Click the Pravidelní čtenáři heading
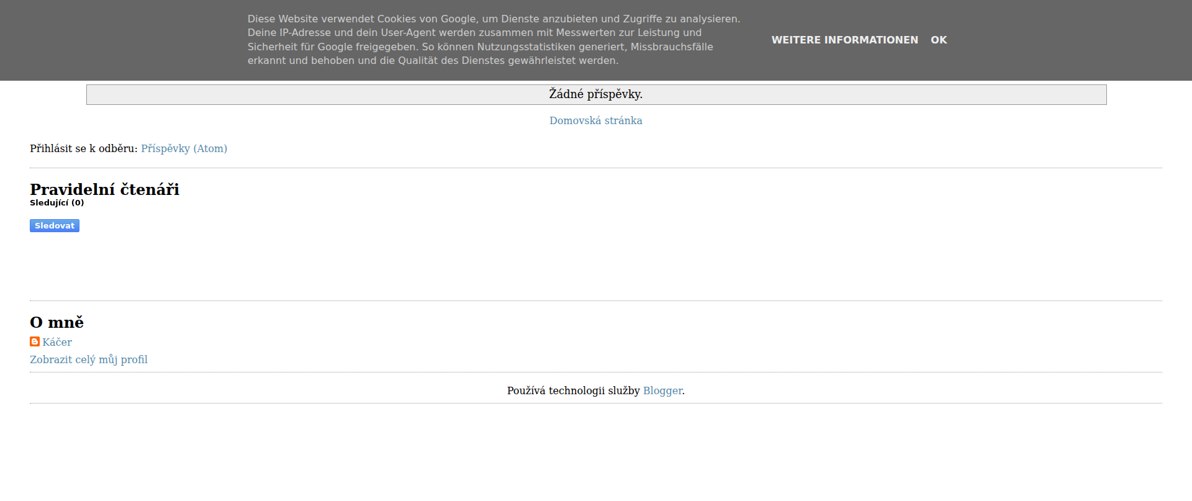Viewport: 1192px width, 501px height. (104, 189)
